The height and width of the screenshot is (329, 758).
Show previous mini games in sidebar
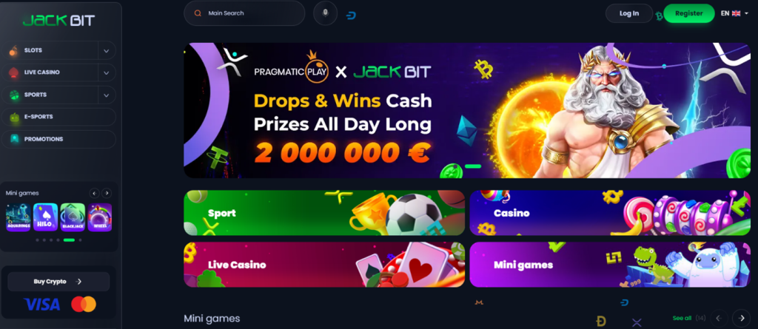[x=94, y=193]
